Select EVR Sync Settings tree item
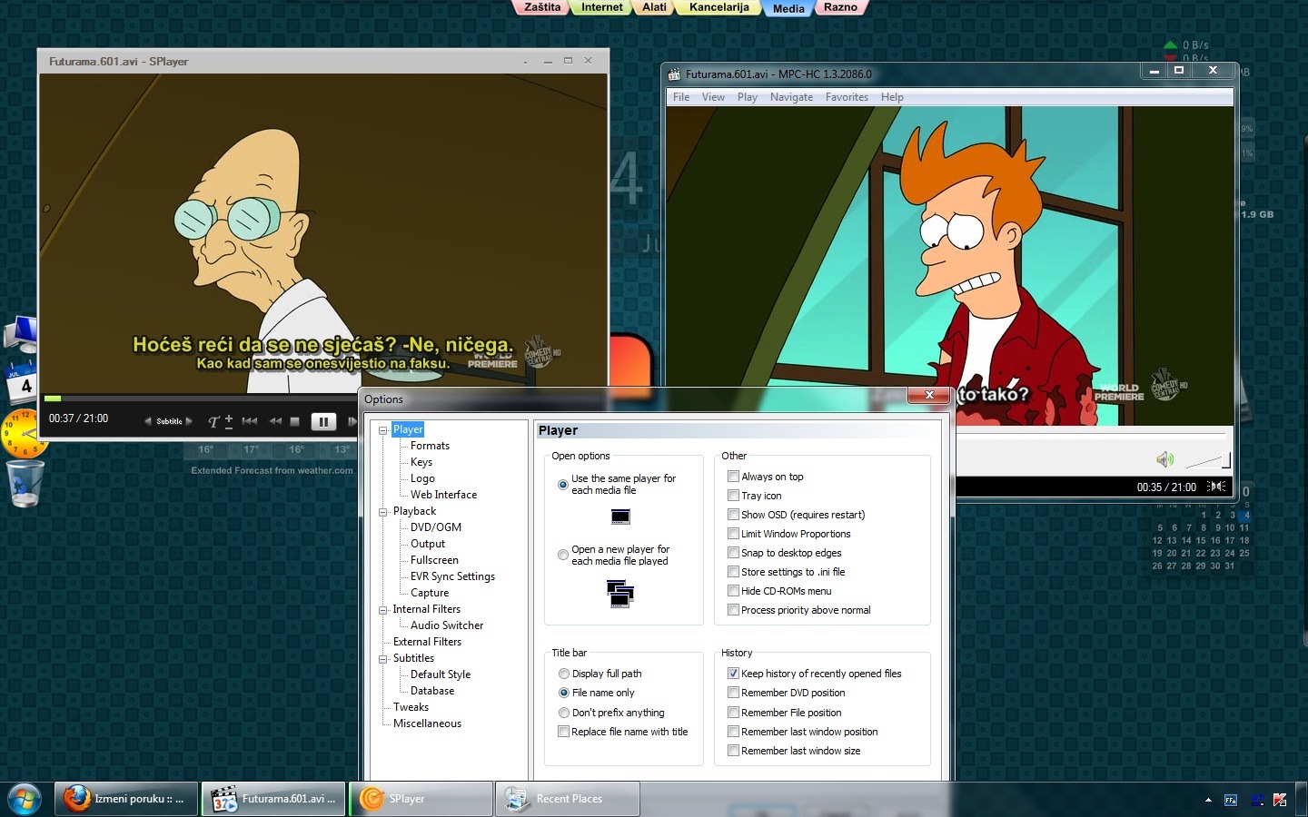The width and height of the screenshot is (1308, 817). click(452, 576)
